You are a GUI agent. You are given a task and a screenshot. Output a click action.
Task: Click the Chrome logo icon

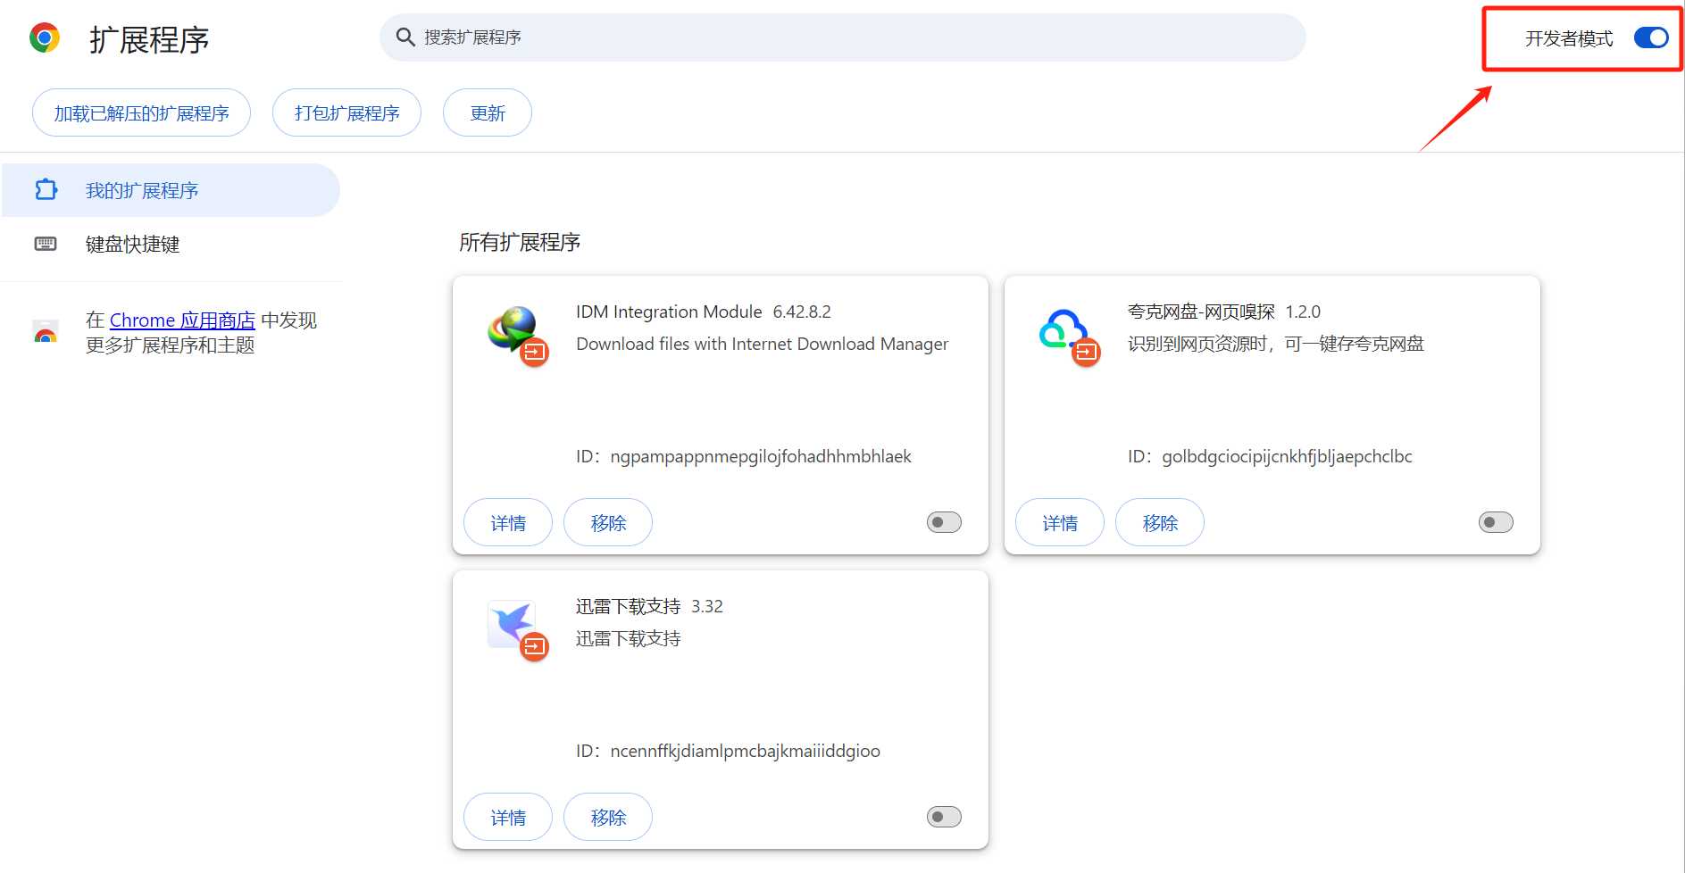(45, 38)
